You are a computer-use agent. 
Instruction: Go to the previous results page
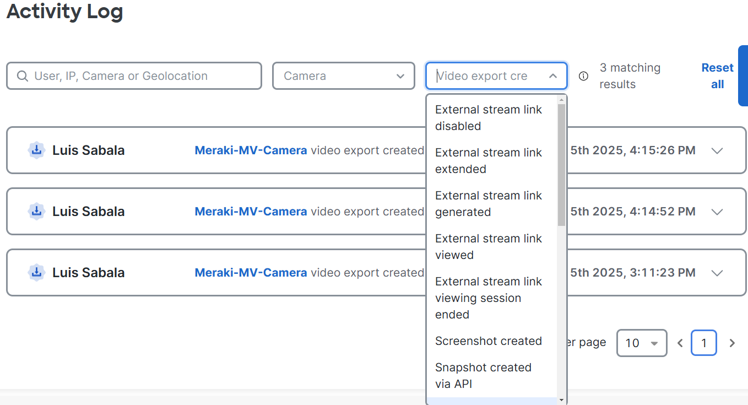click(x=680, y=343)
